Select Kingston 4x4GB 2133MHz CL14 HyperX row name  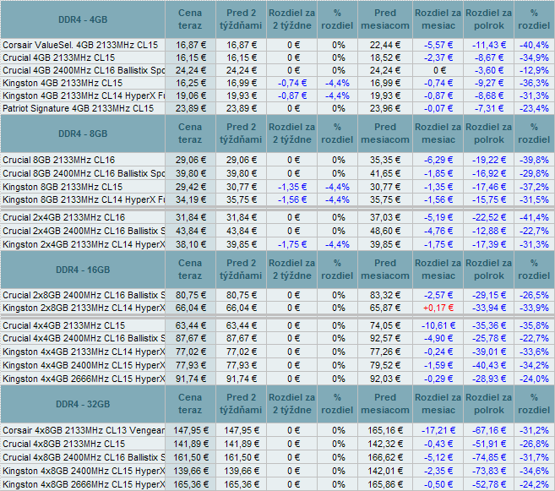point(84,352)
